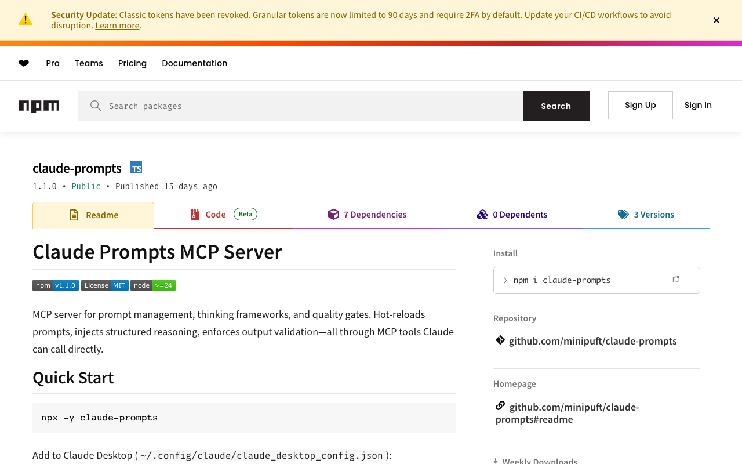742x464 pixels.
Task: Click the npx -y claude-prompts code block
Action: 244,418
